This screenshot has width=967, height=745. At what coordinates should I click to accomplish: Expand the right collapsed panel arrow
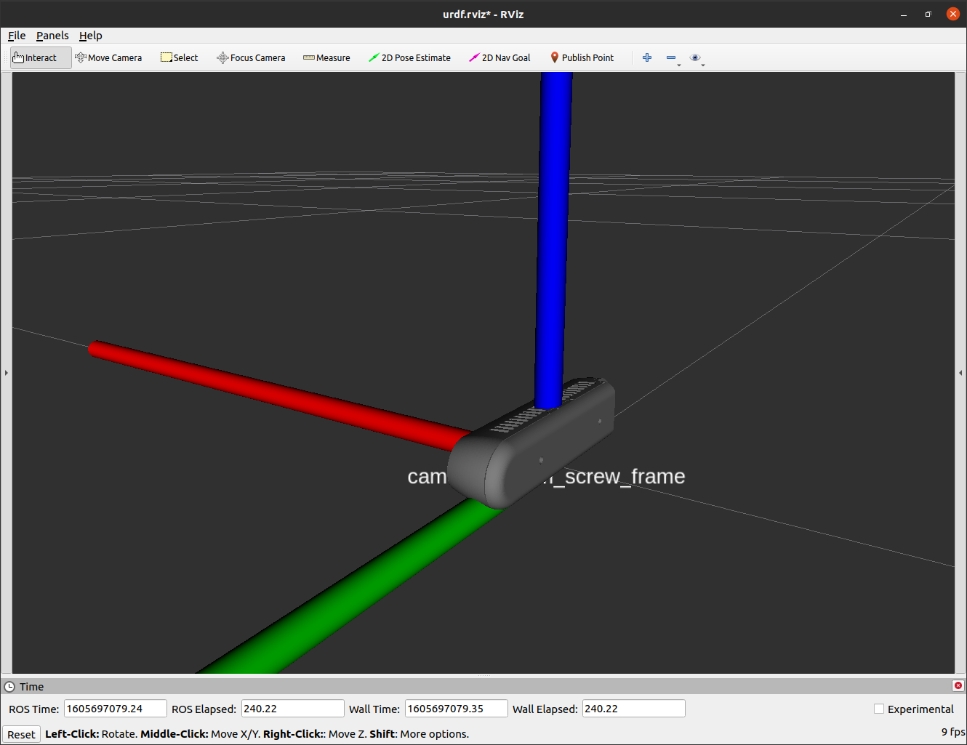[961, 373]
